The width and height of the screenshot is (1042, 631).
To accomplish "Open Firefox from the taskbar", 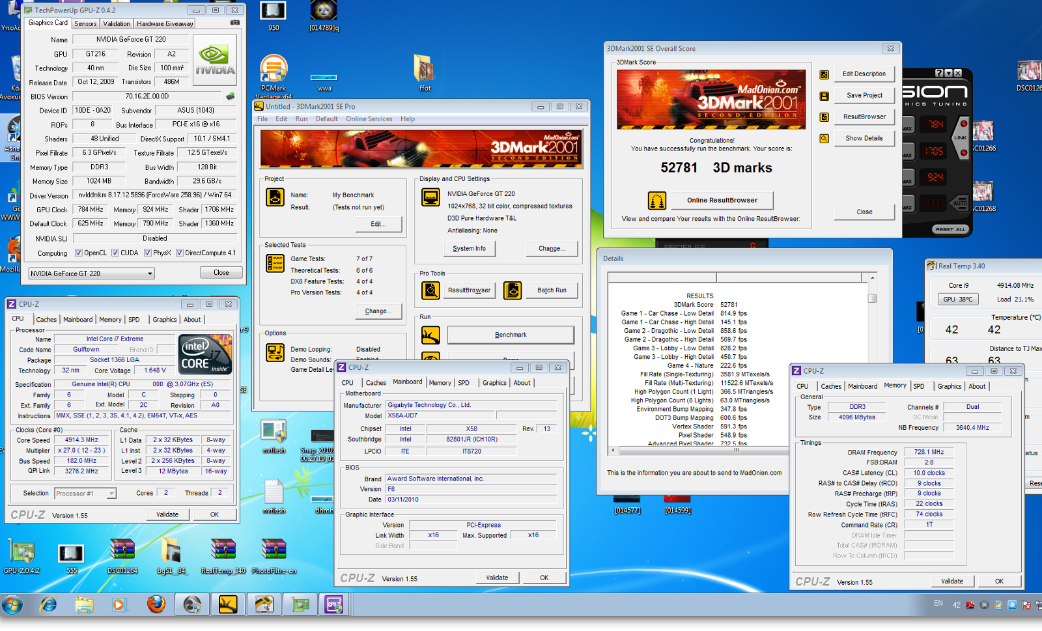I will 156,605.
